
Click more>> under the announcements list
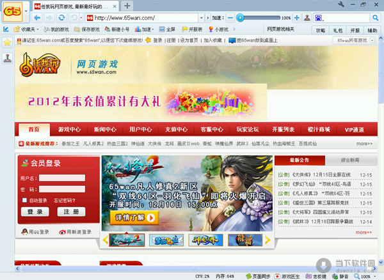click(364, 232)
